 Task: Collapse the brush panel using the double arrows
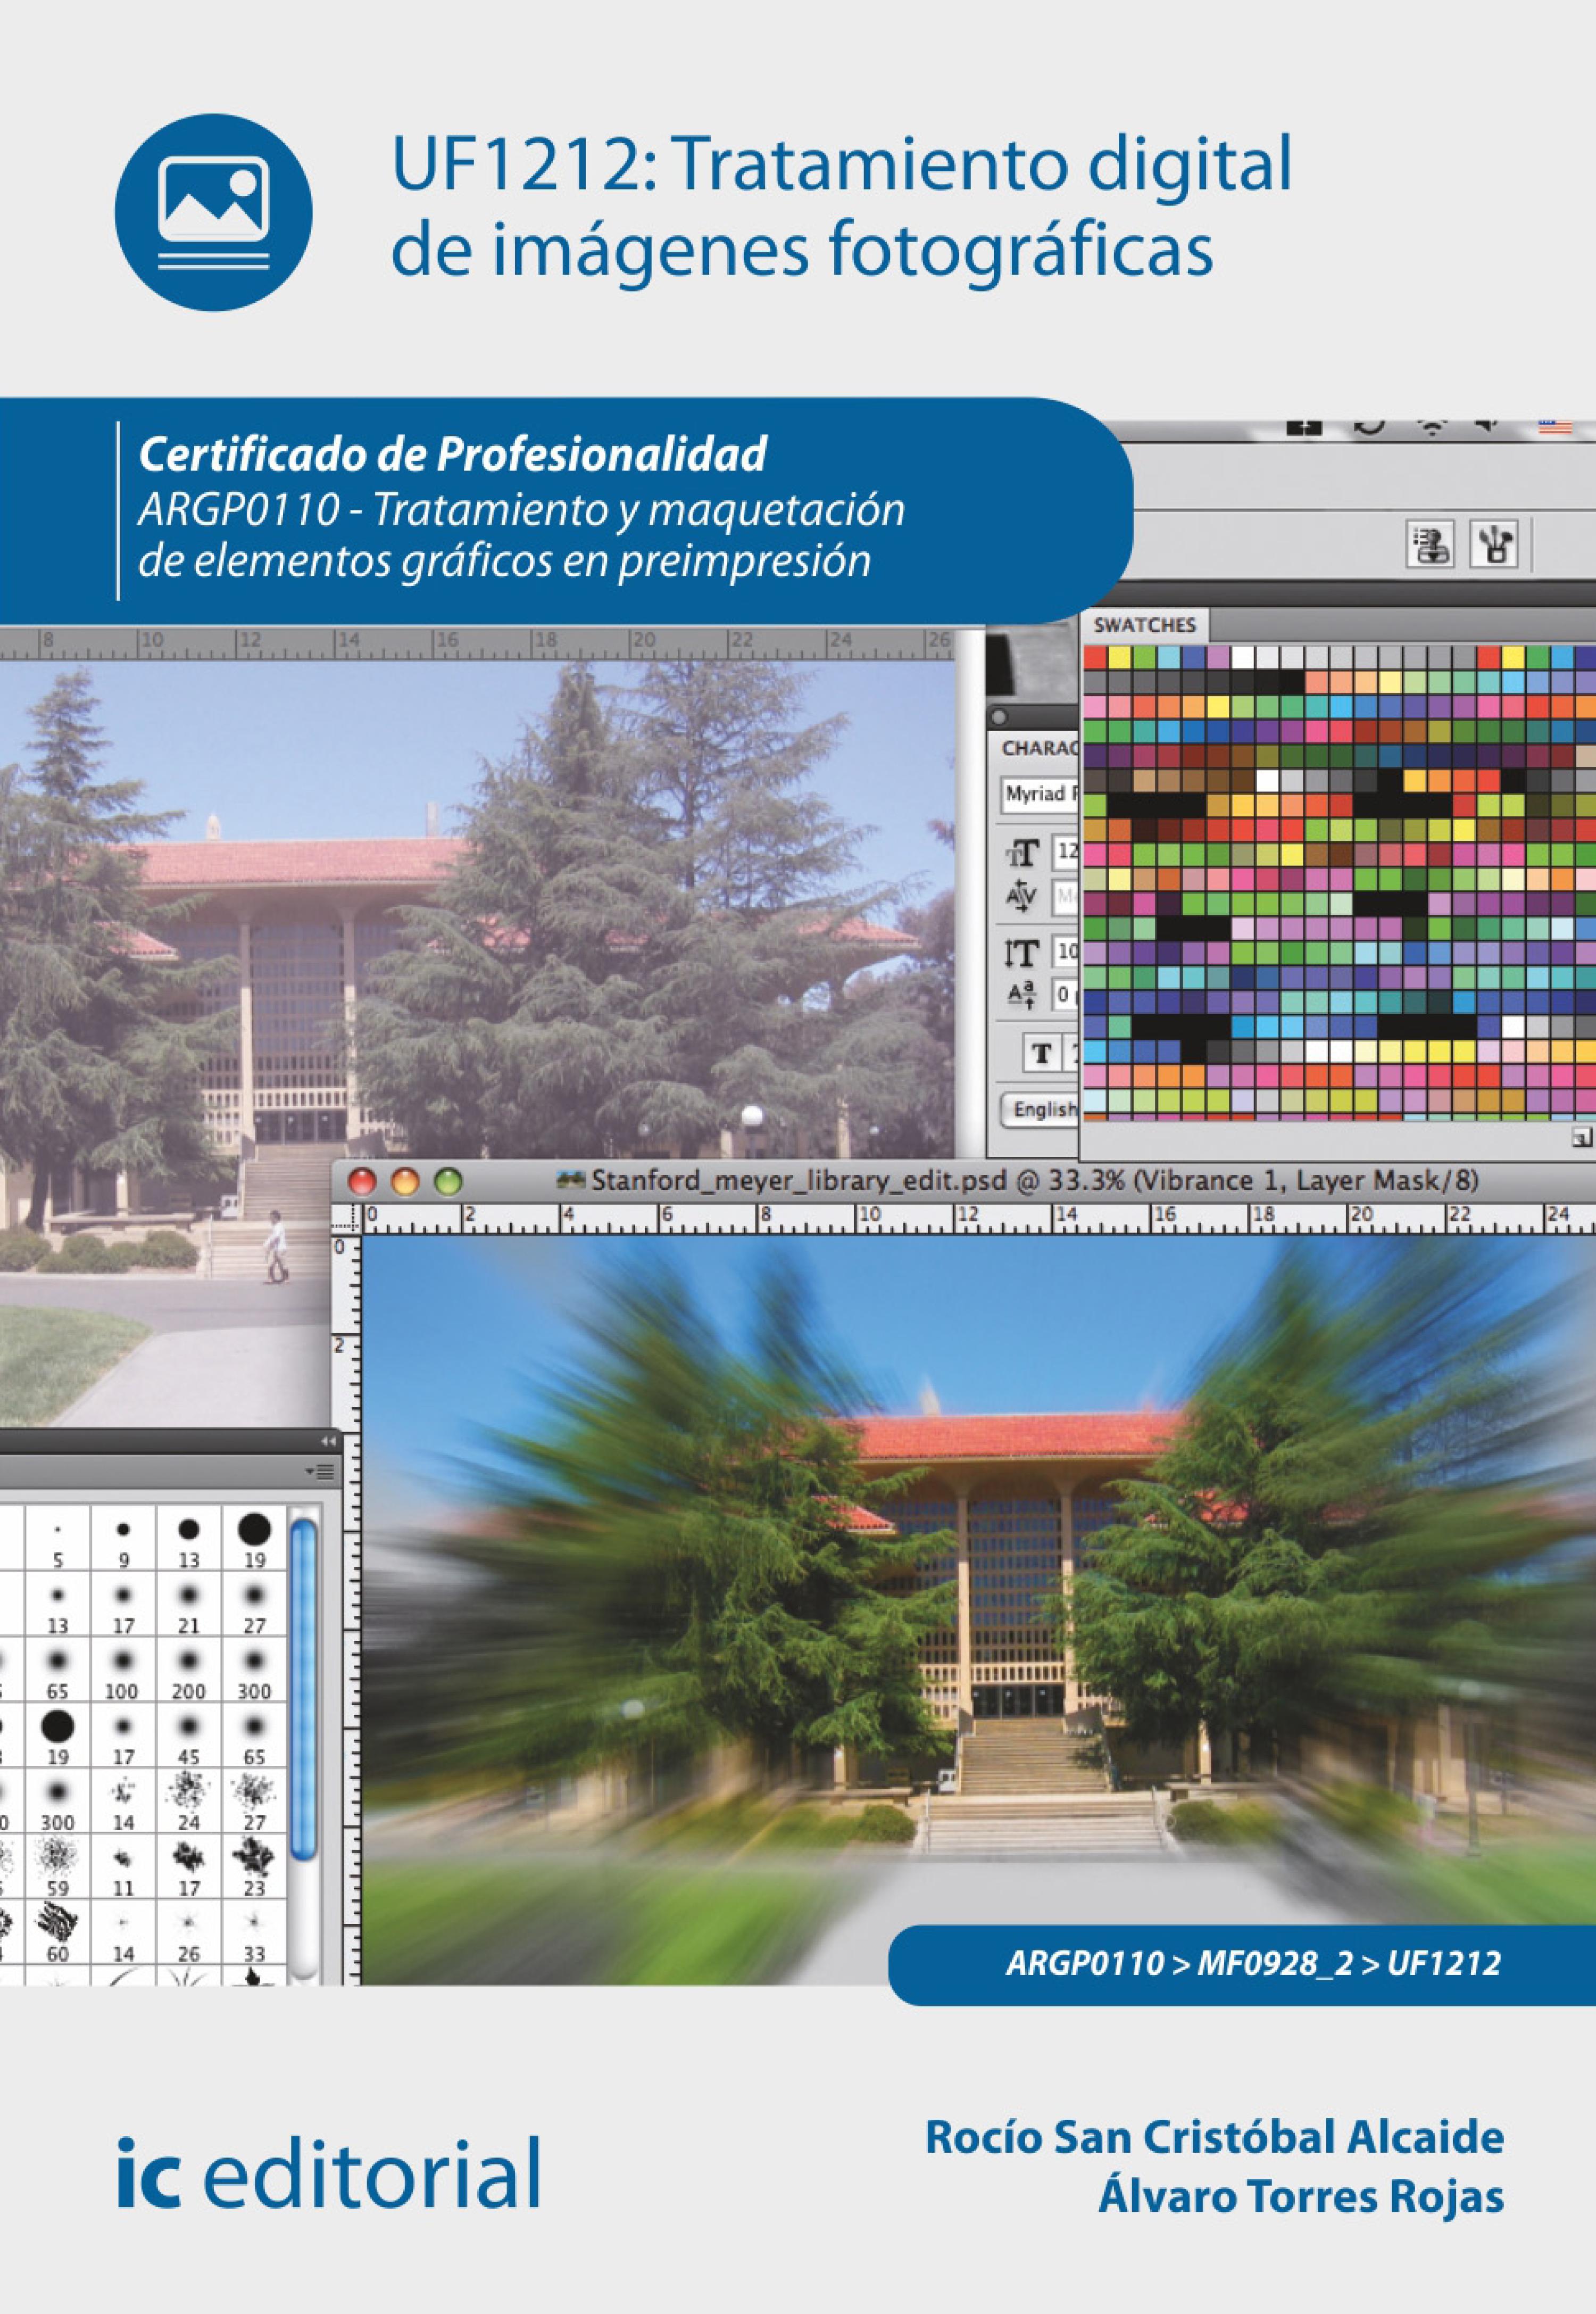[328, 1442]
